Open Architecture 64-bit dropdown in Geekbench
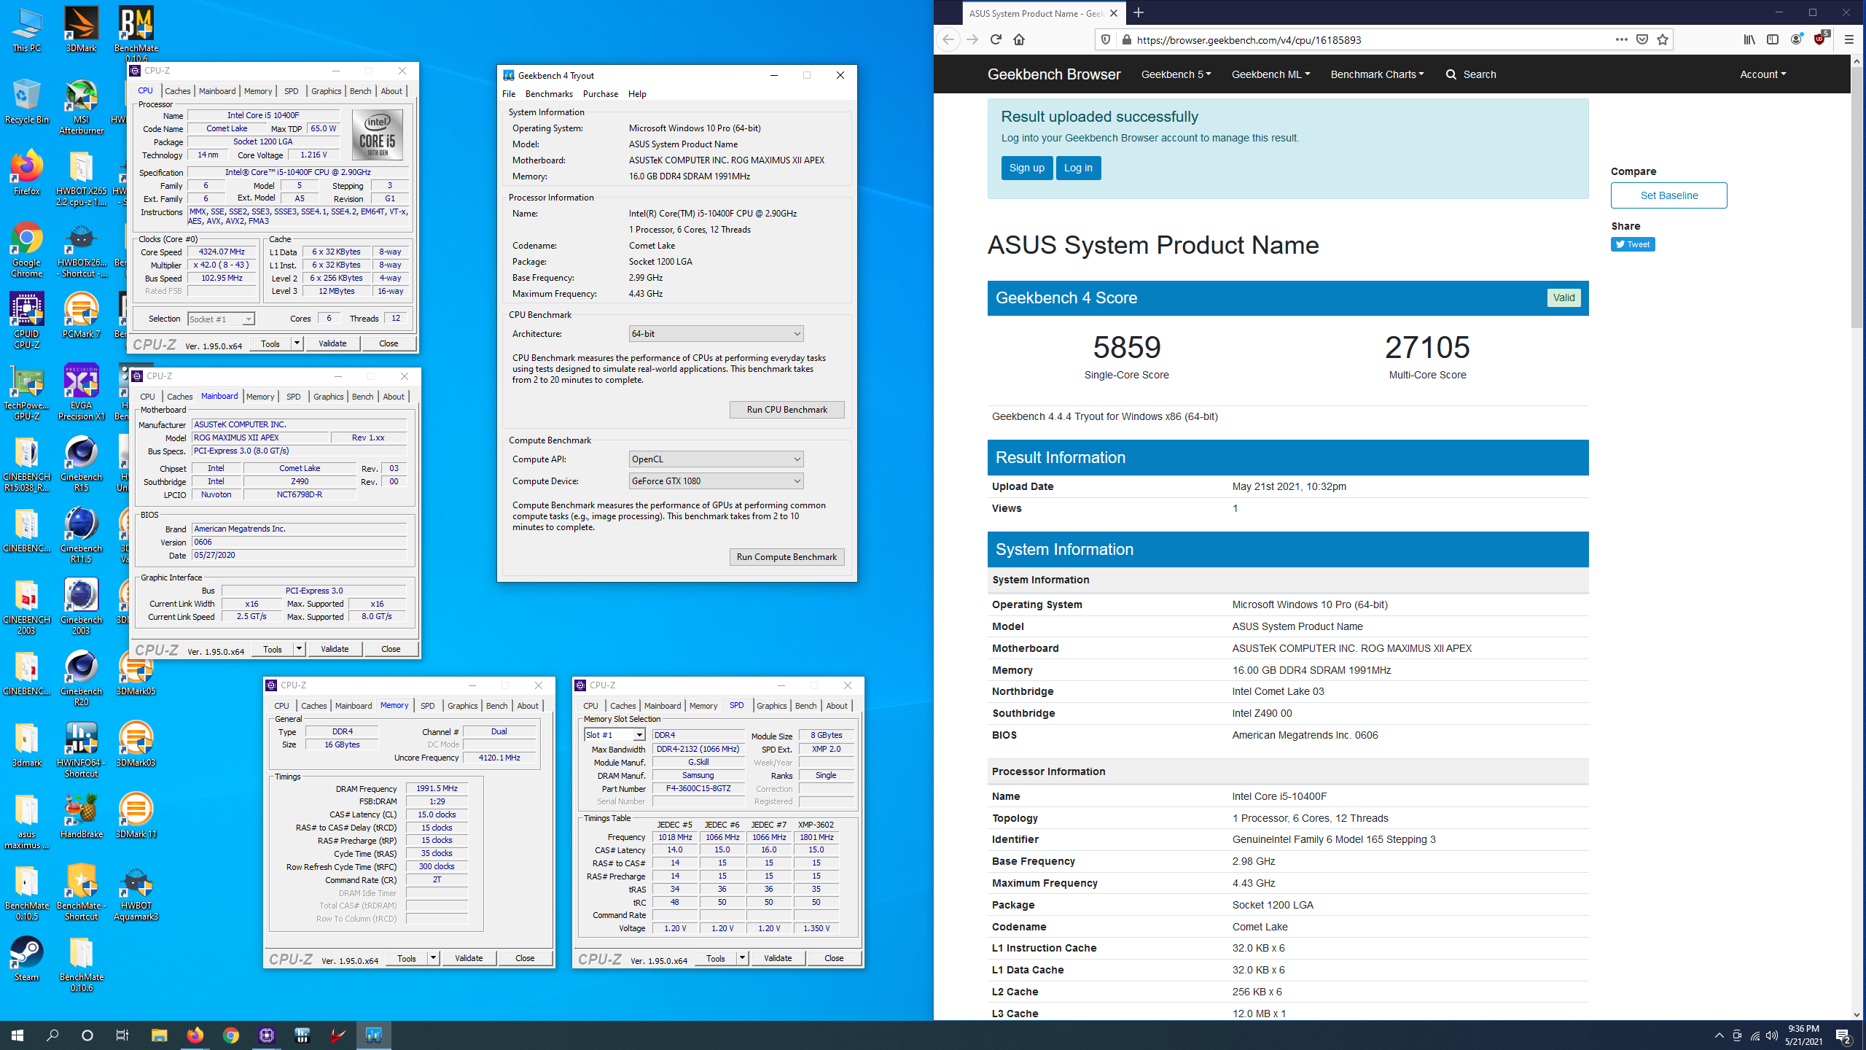1866x1050 pixels. coord(716,333)
